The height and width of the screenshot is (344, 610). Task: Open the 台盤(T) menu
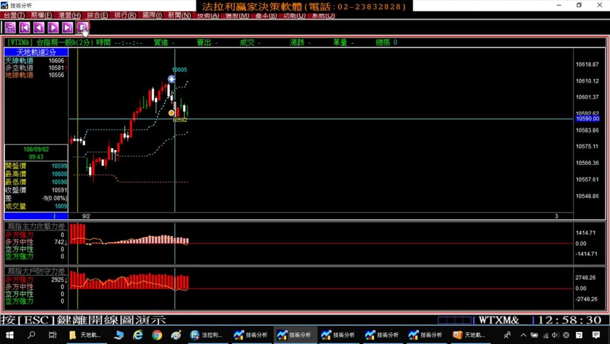[14, 15]
